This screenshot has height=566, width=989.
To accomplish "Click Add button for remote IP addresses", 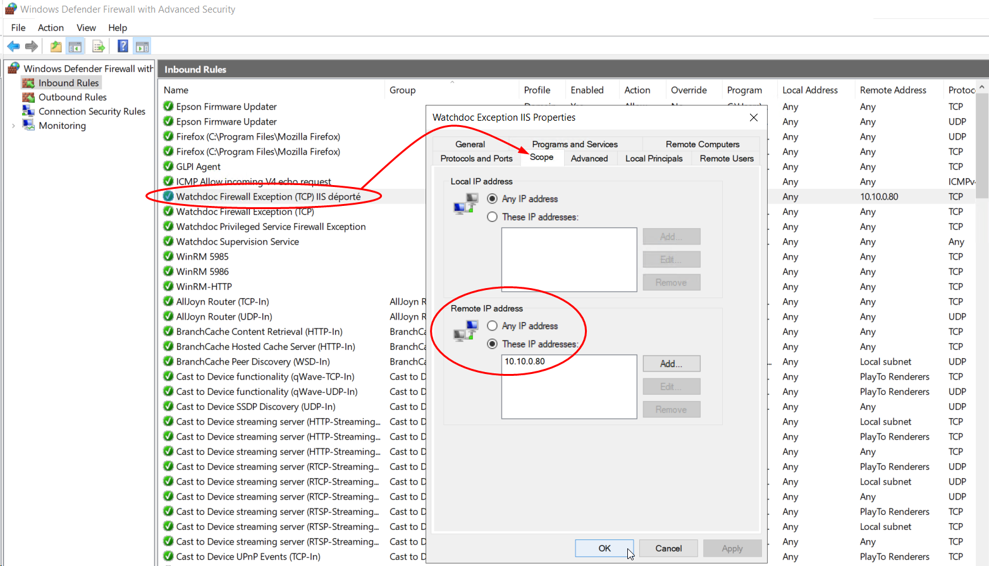I will [671, 364].
